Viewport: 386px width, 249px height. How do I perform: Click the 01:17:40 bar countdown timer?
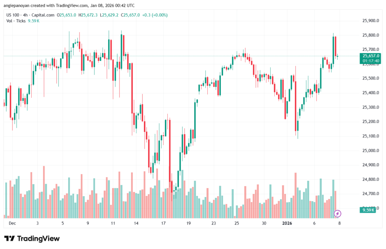[x=370, y=61]
